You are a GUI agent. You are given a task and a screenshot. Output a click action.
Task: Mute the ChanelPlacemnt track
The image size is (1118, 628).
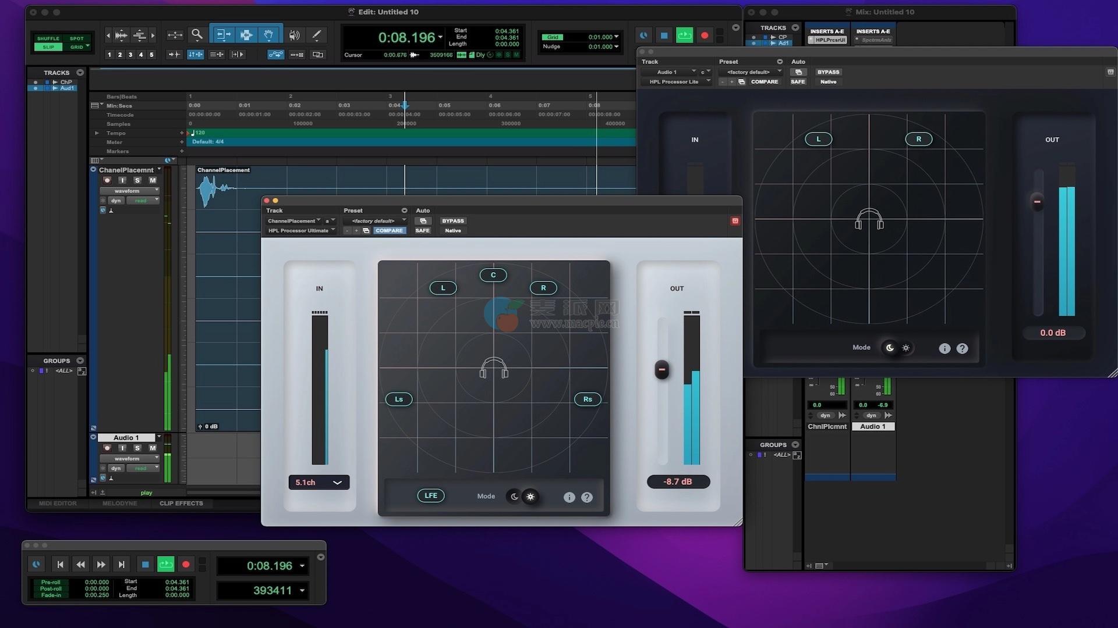pyautogui.click(x=153, y=180)
